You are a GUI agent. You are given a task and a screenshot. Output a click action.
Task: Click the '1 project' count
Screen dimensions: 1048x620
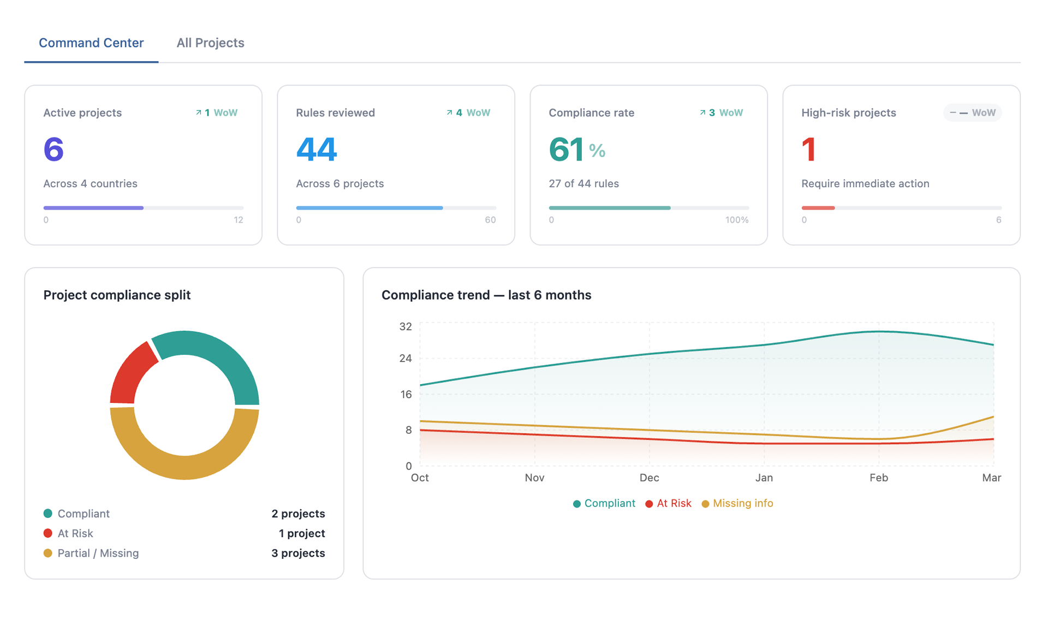pos(302,533)
